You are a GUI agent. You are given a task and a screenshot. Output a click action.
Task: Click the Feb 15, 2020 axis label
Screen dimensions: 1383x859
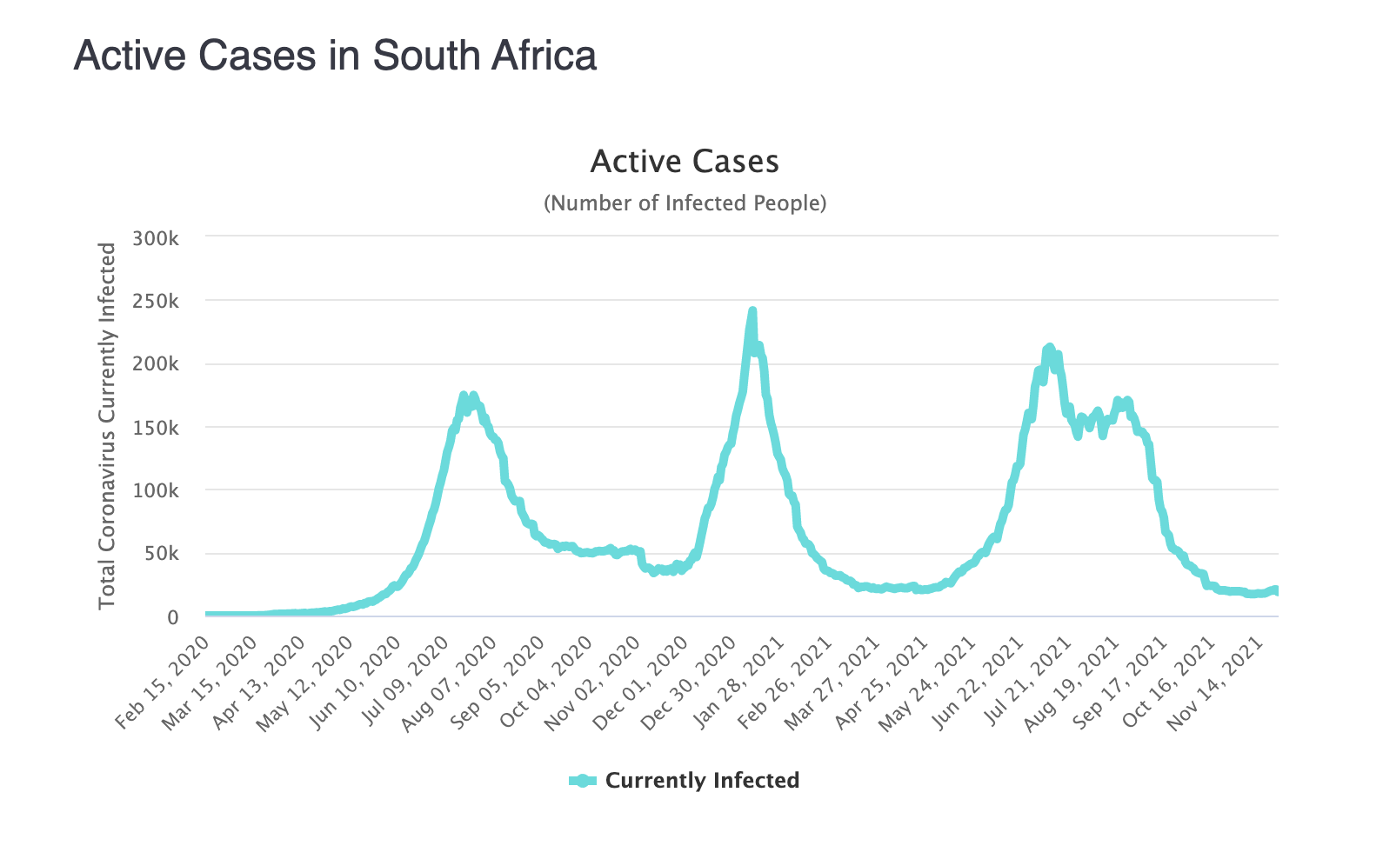(164, 683)
